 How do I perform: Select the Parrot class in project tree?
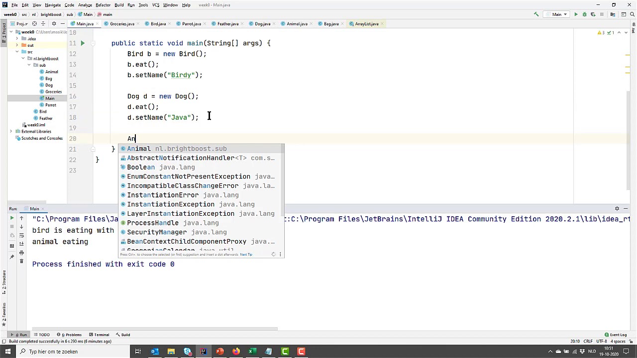pyautogui.click(x=48, y=105)
